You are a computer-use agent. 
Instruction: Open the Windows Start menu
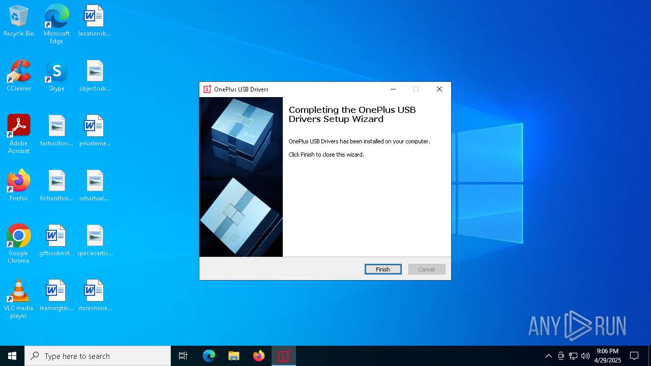pyautogui.click(x=12, y=356)
